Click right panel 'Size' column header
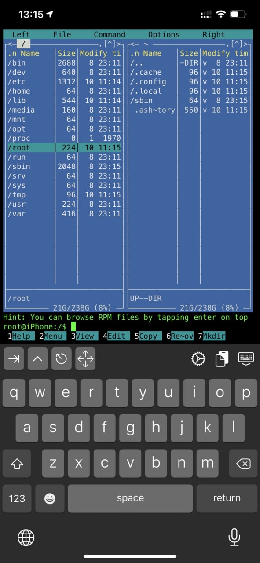260x563 pixels. click(x=189, y=53)
